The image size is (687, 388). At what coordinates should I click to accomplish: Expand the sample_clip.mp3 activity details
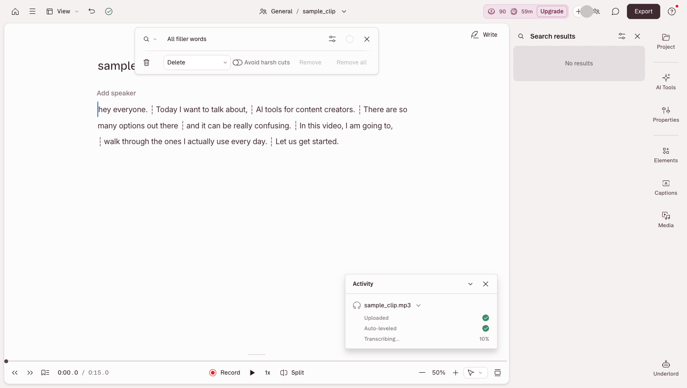418,305
